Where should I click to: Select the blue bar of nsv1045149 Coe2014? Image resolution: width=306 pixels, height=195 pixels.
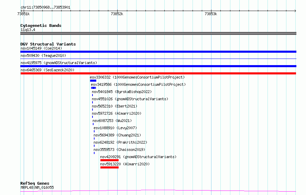(158, 52)
